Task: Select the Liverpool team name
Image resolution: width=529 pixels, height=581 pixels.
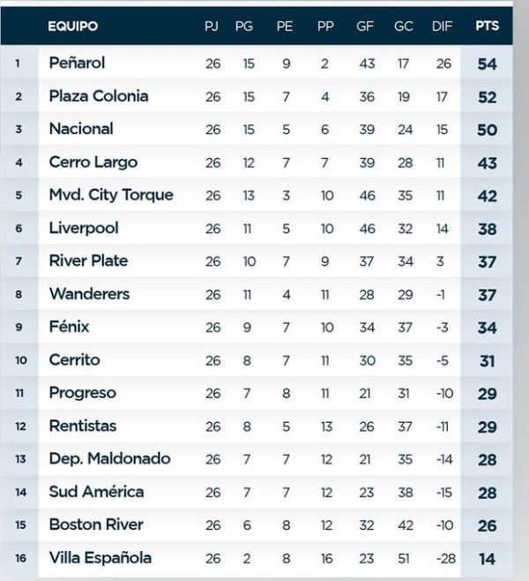Action: pyautogui.click(x=84, y=228)
